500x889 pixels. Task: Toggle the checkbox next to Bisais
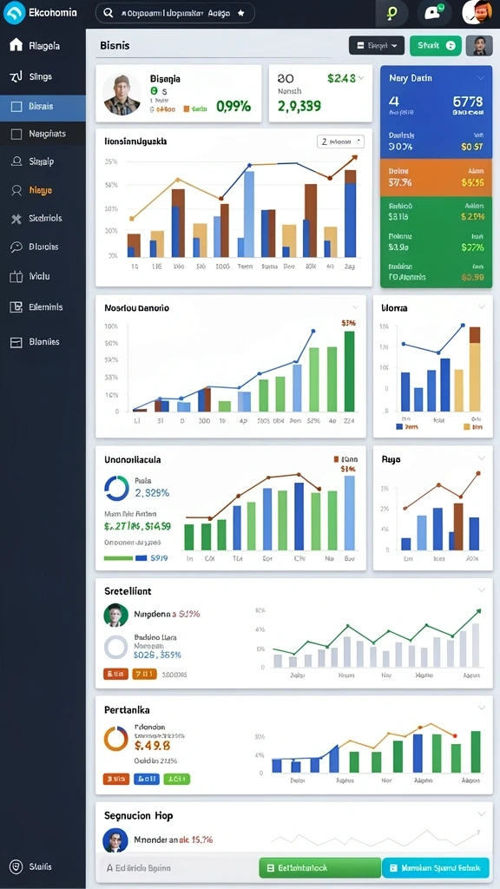coord(16,106)
